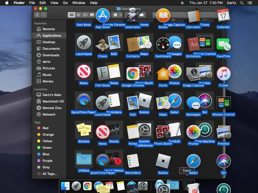Click the Applications window vertical scrollbar
The image size is (258, 193).
pos(224,99)
